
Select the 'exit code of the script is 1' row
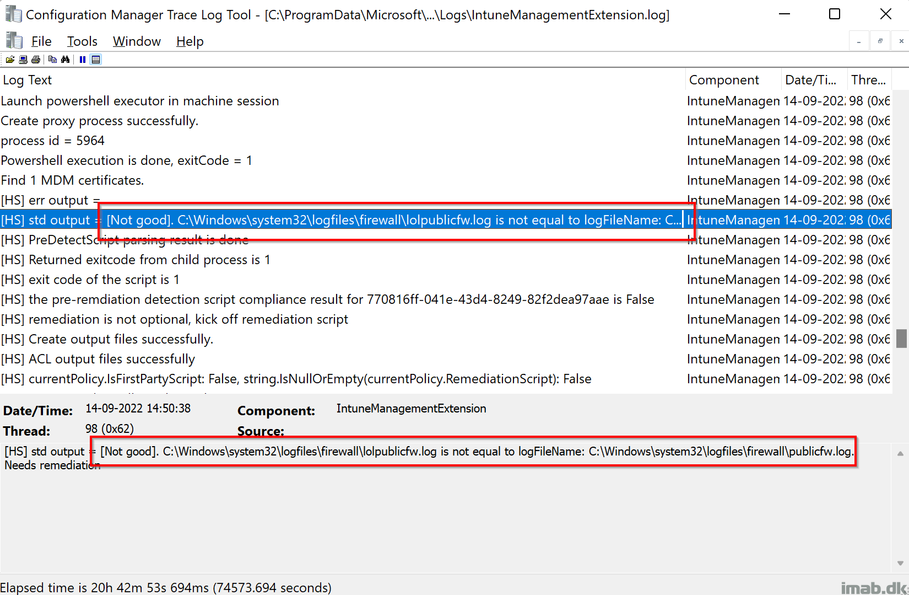coord(446,280)
